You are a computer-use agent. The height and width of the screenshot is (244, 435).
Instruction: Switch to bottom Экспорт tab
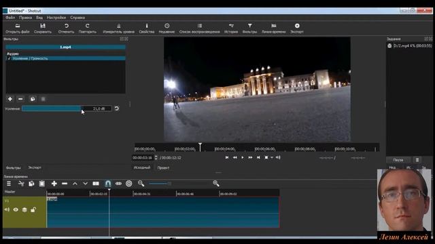tap(35, 167)
